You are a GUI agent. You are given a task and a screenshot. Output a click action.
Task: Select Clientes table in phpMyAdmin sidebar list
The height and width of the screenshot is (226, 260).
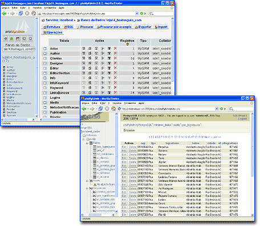point(11,73)
